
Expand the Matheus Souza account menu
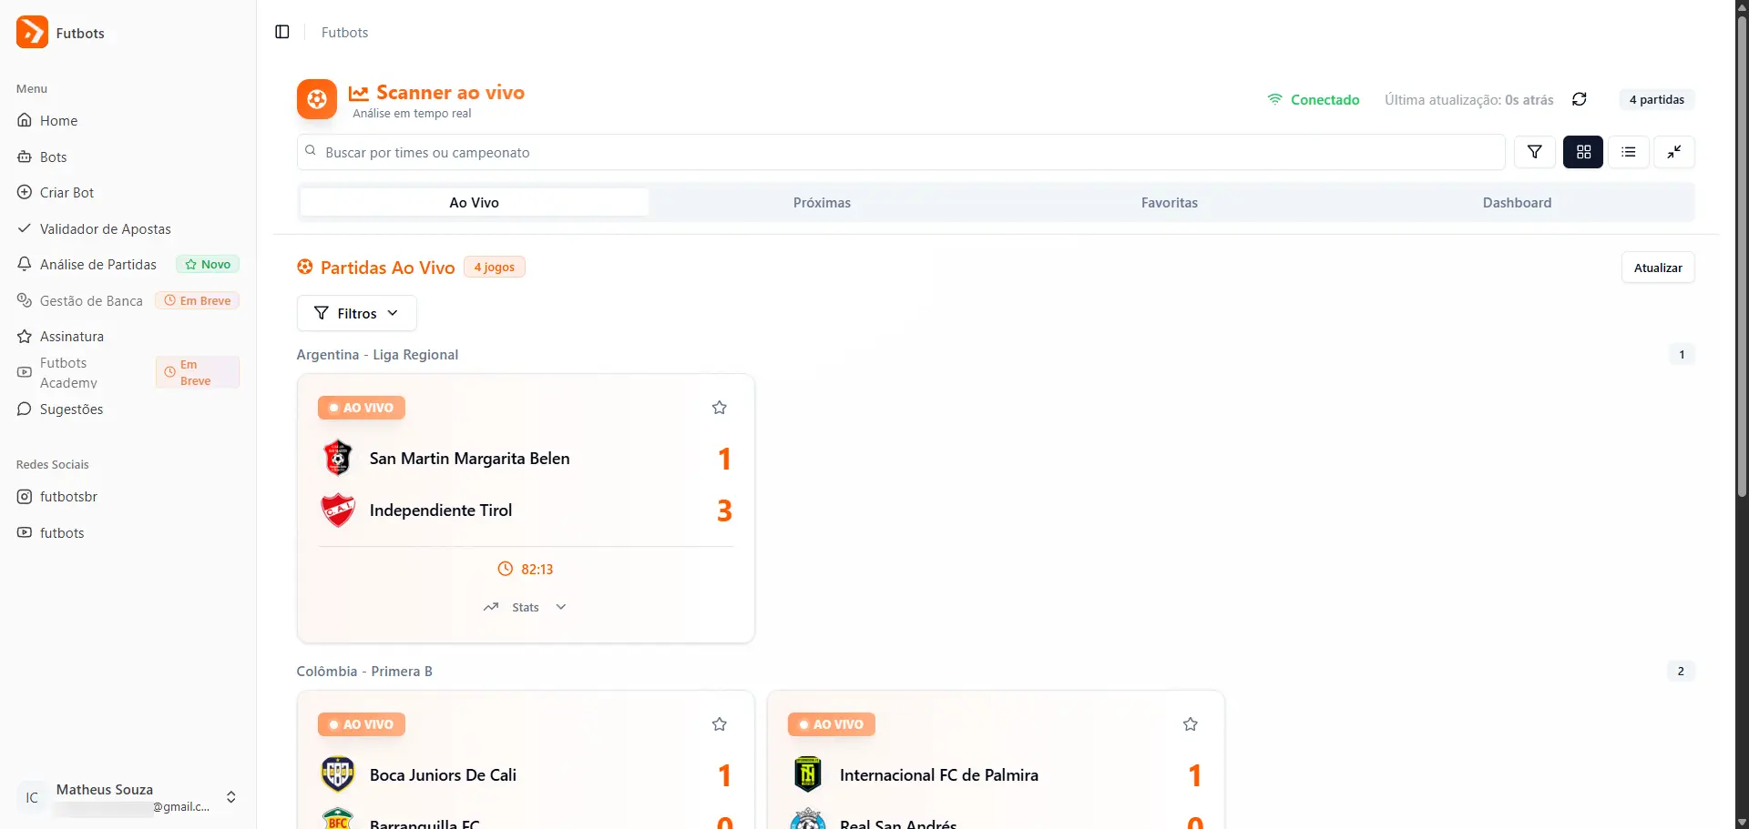[128, 797]
